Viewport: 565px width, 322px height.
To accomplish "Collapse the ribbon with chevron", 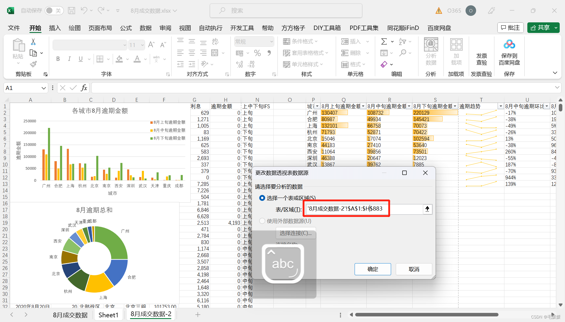I will (555, 73).
